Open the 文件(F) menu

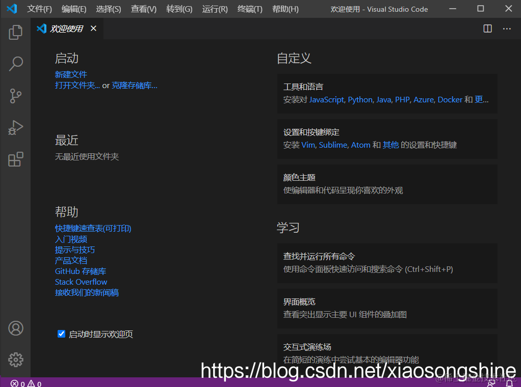pos(39,9)
